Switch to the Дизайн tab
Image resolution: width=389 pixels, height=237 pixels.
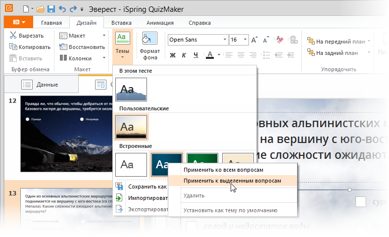[x=86, y=23]
